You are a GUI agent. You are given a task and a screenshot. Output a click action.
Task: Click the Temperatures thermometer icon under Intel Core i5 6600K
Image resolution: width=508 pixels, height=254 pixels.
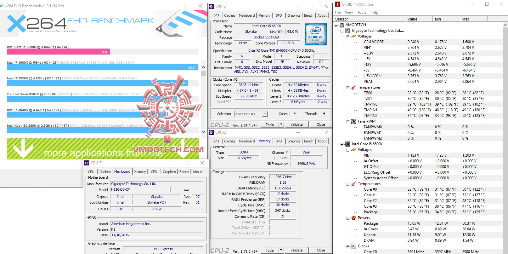coord(354,184)
